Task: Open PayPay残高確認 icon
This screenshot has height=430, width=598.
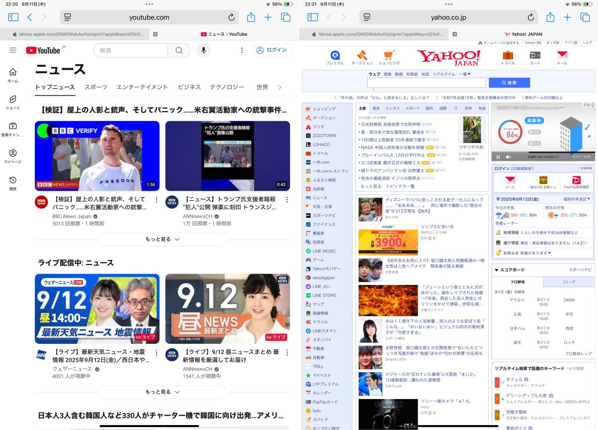Action: coord(576,182)
